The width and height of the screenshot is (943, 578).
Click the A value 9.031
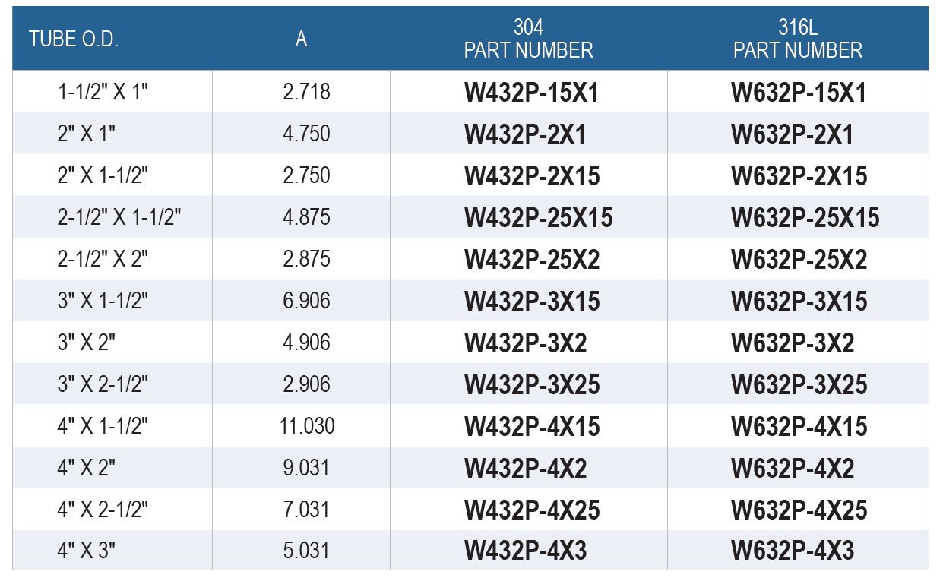[307, 469]
